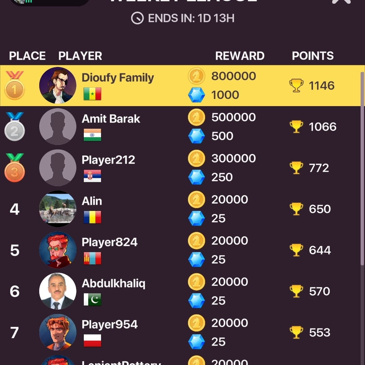Click the POINTS column header

(x=313, y=56)
